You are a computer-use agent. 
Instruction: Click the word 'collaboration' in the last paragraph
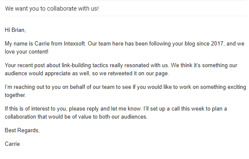tap(20, 117)
